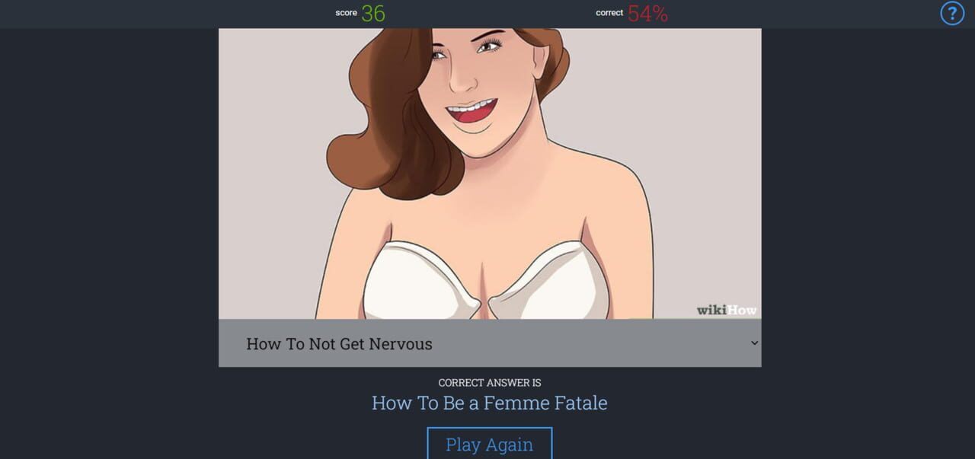Click the Play Again button
The height and width of the screenshot is (459, 975).
pyautogui.click(x=489, y=444)
